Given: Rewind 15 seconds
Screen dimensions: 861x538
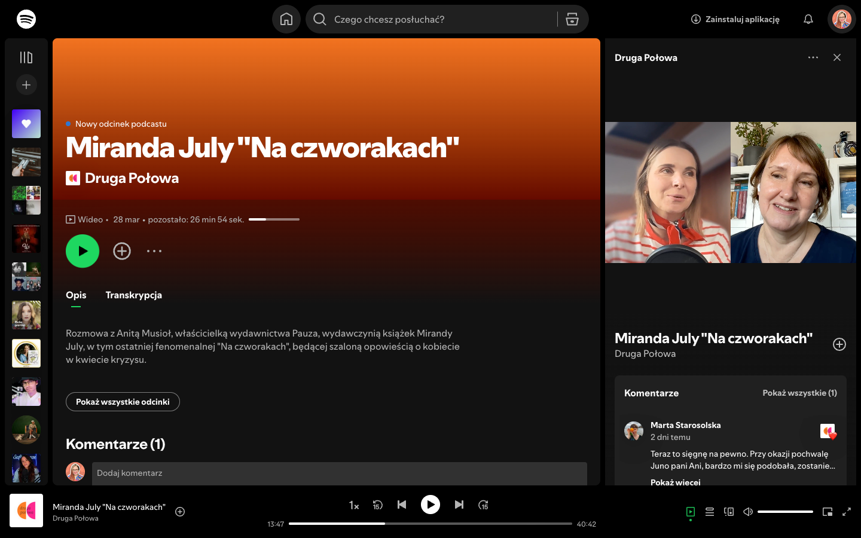Looking at the screenshot, I should pos(377,505).
